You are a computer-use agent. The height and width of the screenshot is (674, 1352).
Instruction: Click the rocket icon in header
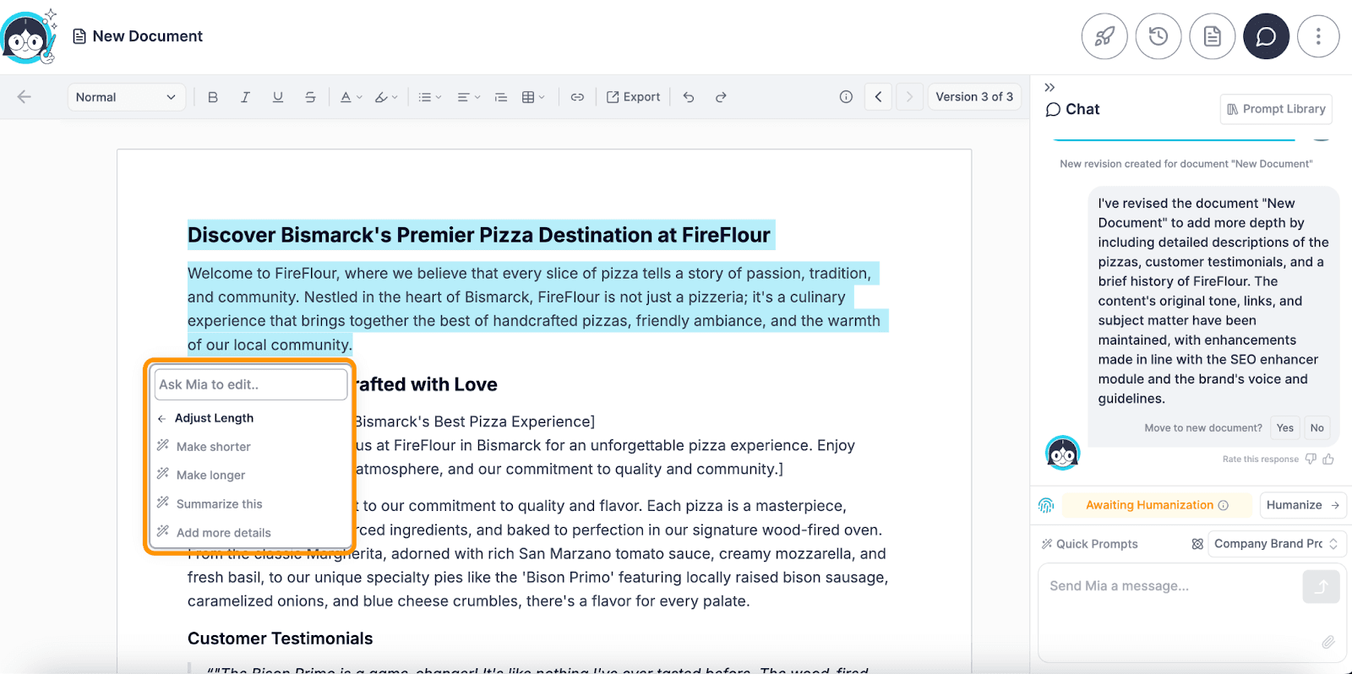pyautogui.click(x=1104, y=36)
